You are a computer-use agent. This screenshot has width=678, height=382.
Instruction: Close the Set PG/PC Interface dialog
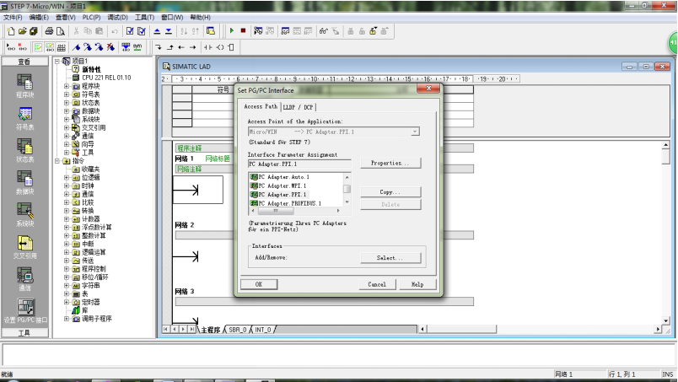point(428,89)
